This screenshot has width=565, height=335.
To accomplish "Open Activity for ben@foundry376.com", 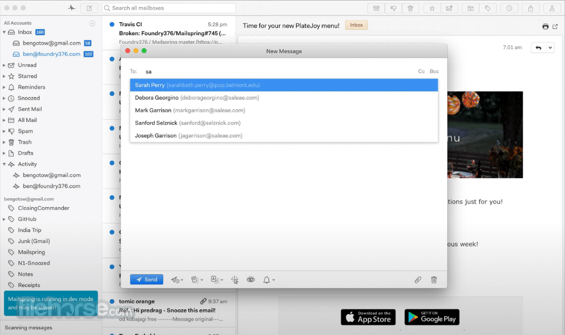I will click(51, 186).
